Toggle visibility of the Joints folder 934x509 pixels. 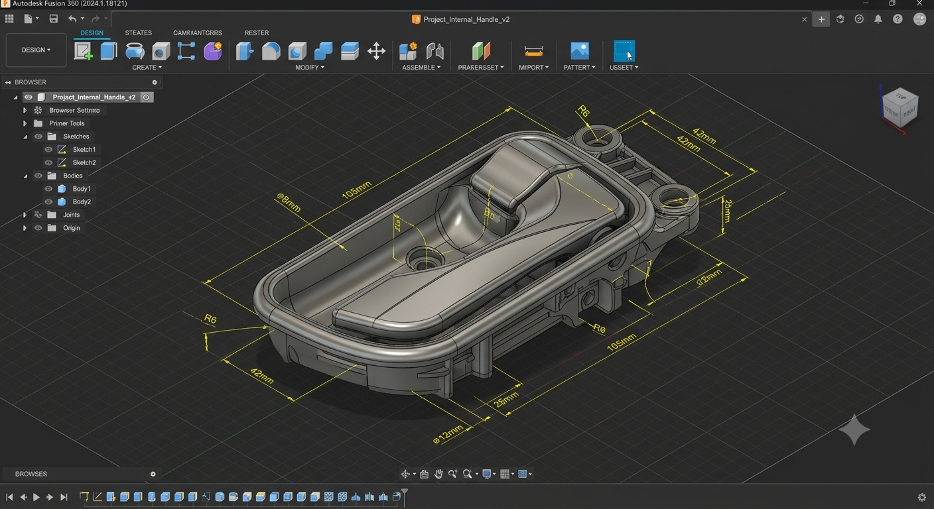tap(38, 215)
